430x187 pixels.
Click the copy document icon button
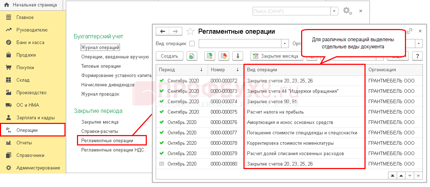coord(192,56)
